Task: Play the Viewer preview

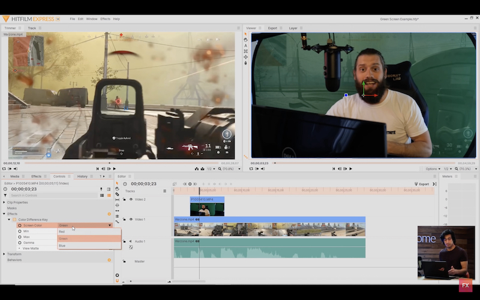Action: (351, 169)
